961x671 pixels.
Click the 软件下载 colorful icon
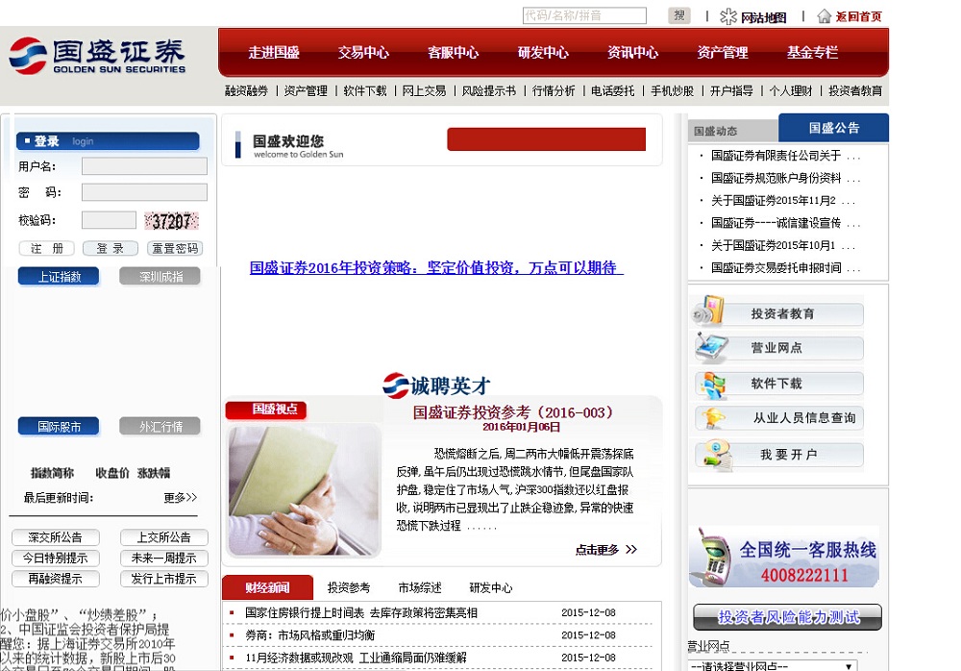click(x=714, y=385)
